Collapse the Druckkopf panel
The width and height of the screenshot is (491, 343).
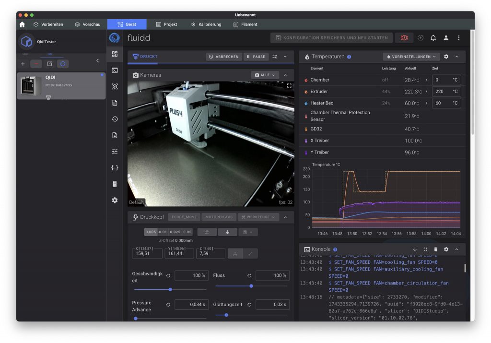click(x=285, y=217)
